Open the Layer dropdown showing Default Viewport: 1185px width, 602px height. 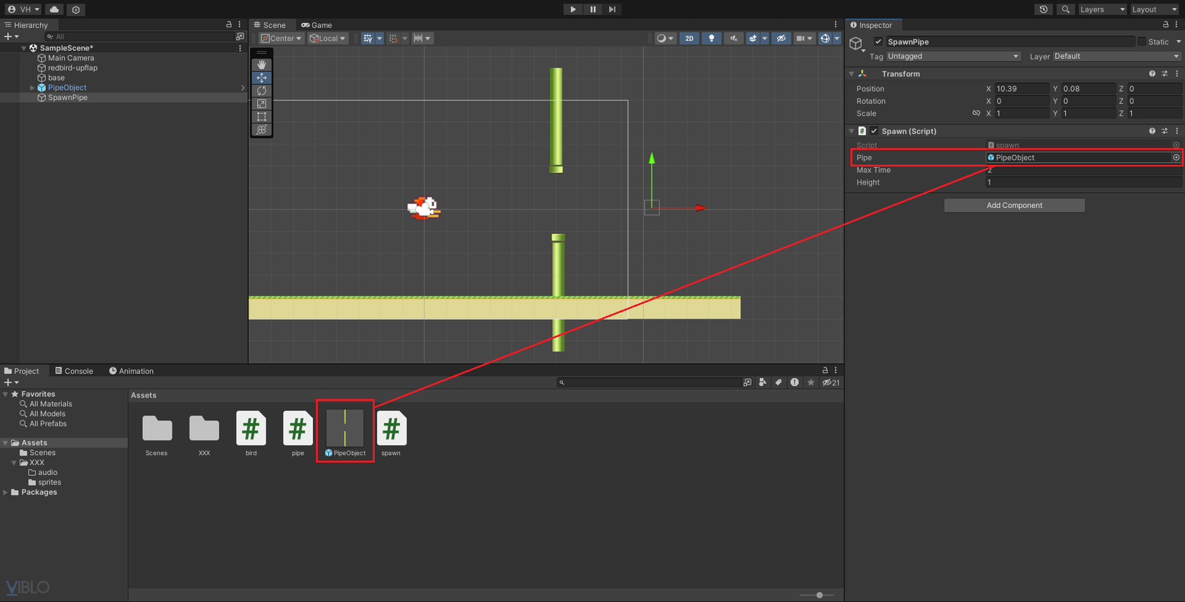1117,56
